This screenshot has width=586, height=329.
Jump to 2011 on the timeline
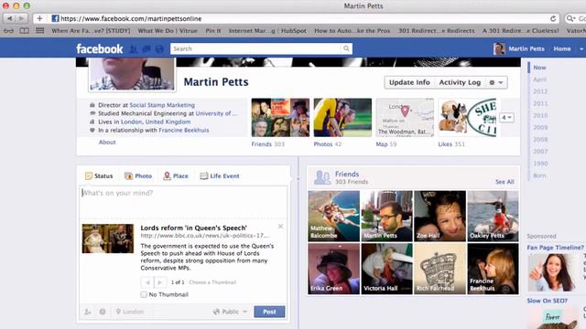[540, 103]
